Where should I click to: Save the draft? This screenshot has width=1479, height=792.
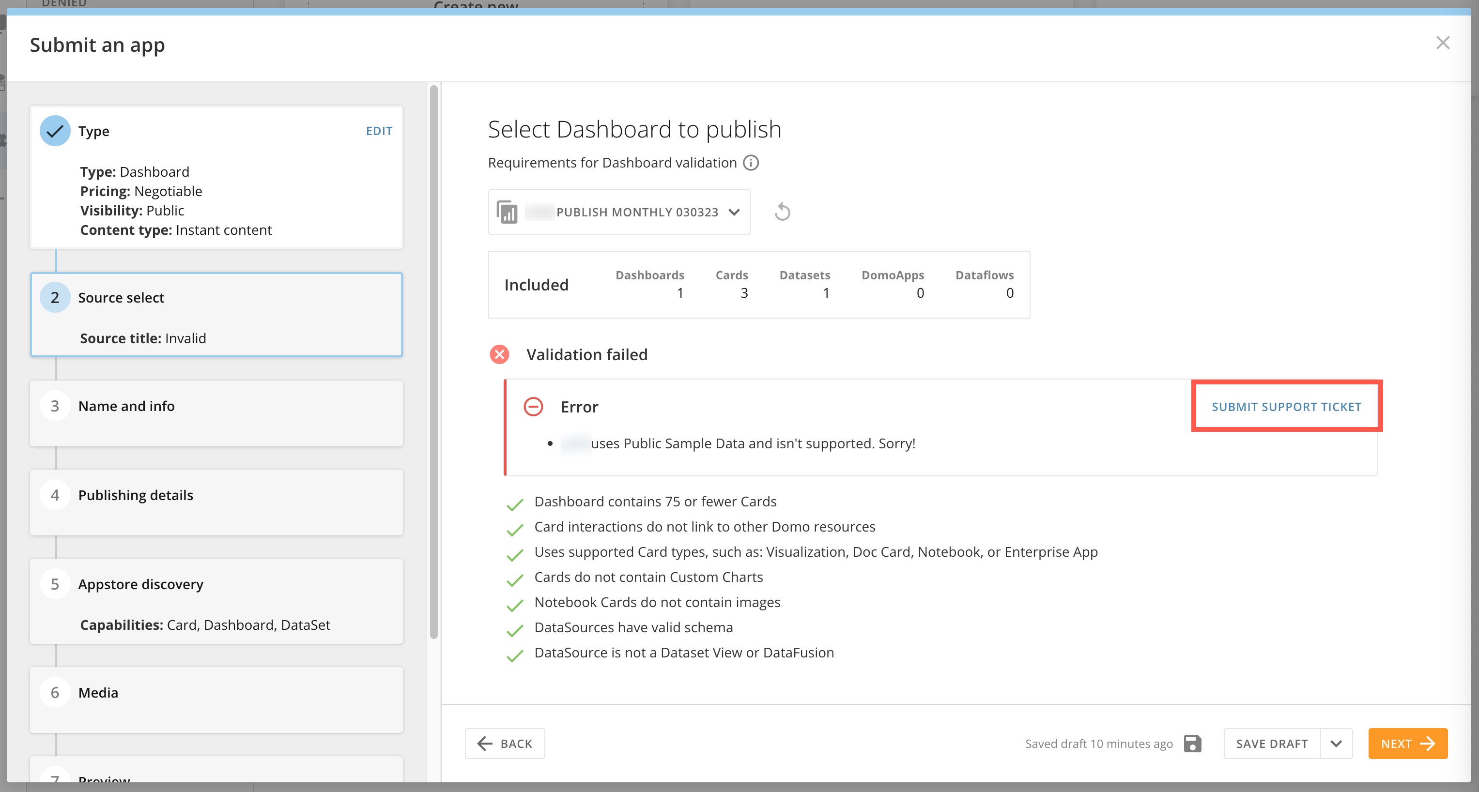1272,744
